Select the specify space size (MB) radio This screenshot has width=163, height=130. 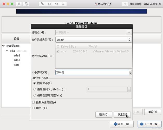pyautogui.click(x=35, y=89)
